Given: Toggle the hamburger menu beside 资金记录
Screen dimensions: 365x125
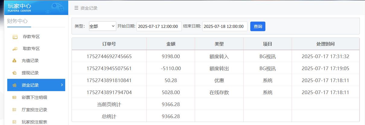Looking at the screenshot, I should (x=76, y=8).
